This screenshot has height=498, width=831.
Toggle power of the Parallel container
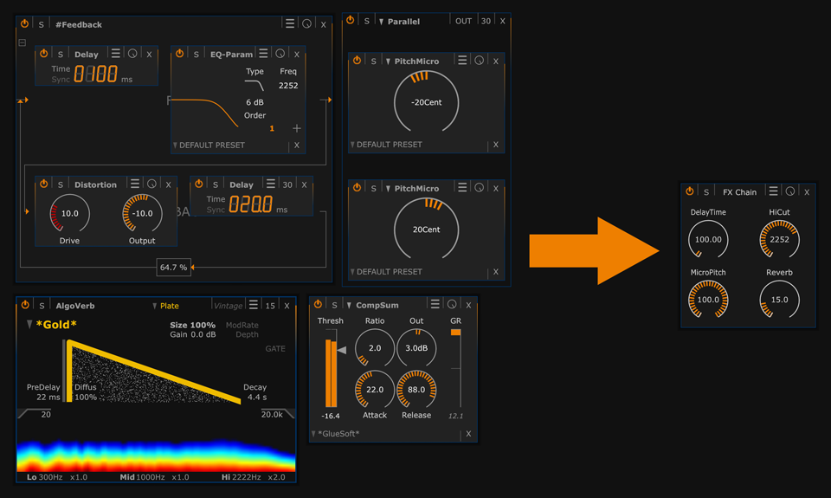click(351, 20)
